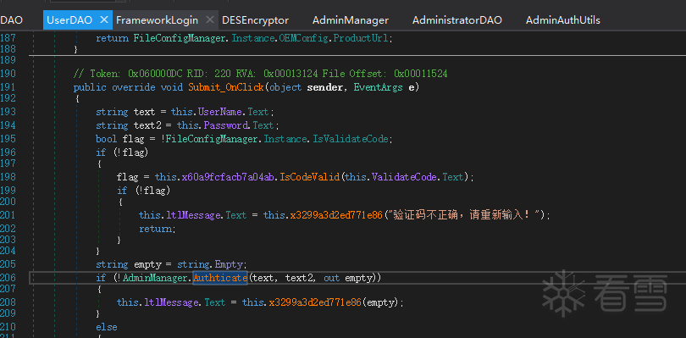Viewport: 686px width, 338px height.
Task: Select the FrameworkLogin tab
Action: (157, 20)
